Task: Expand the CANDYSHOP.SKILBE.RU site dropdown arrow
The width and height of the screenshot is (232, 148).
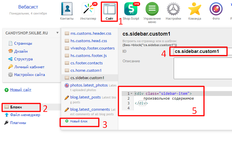Action: tap(57, 33)
